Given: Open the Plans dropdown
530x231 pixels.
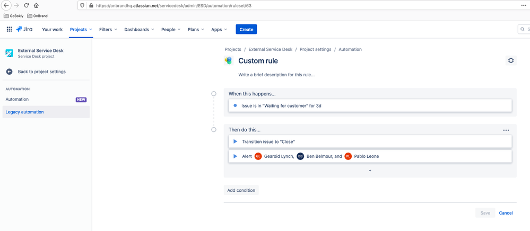Looking at the screenshot, I should coord(196,29).
